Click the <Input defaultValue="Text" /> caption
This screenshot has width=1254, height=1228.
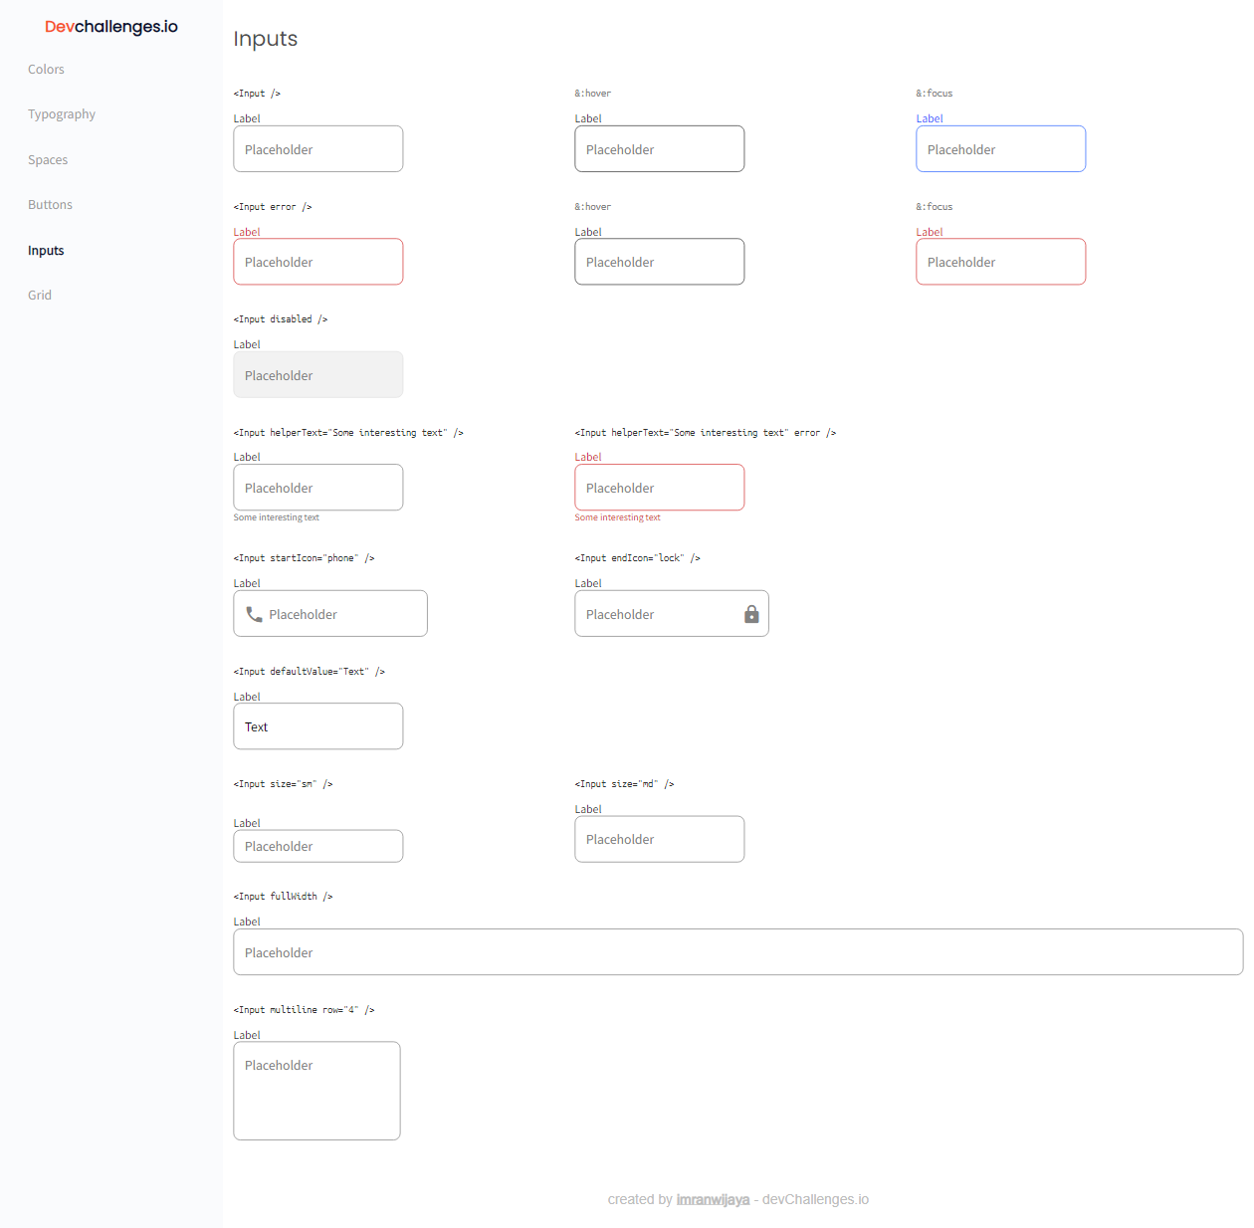[x=310, y=672]
